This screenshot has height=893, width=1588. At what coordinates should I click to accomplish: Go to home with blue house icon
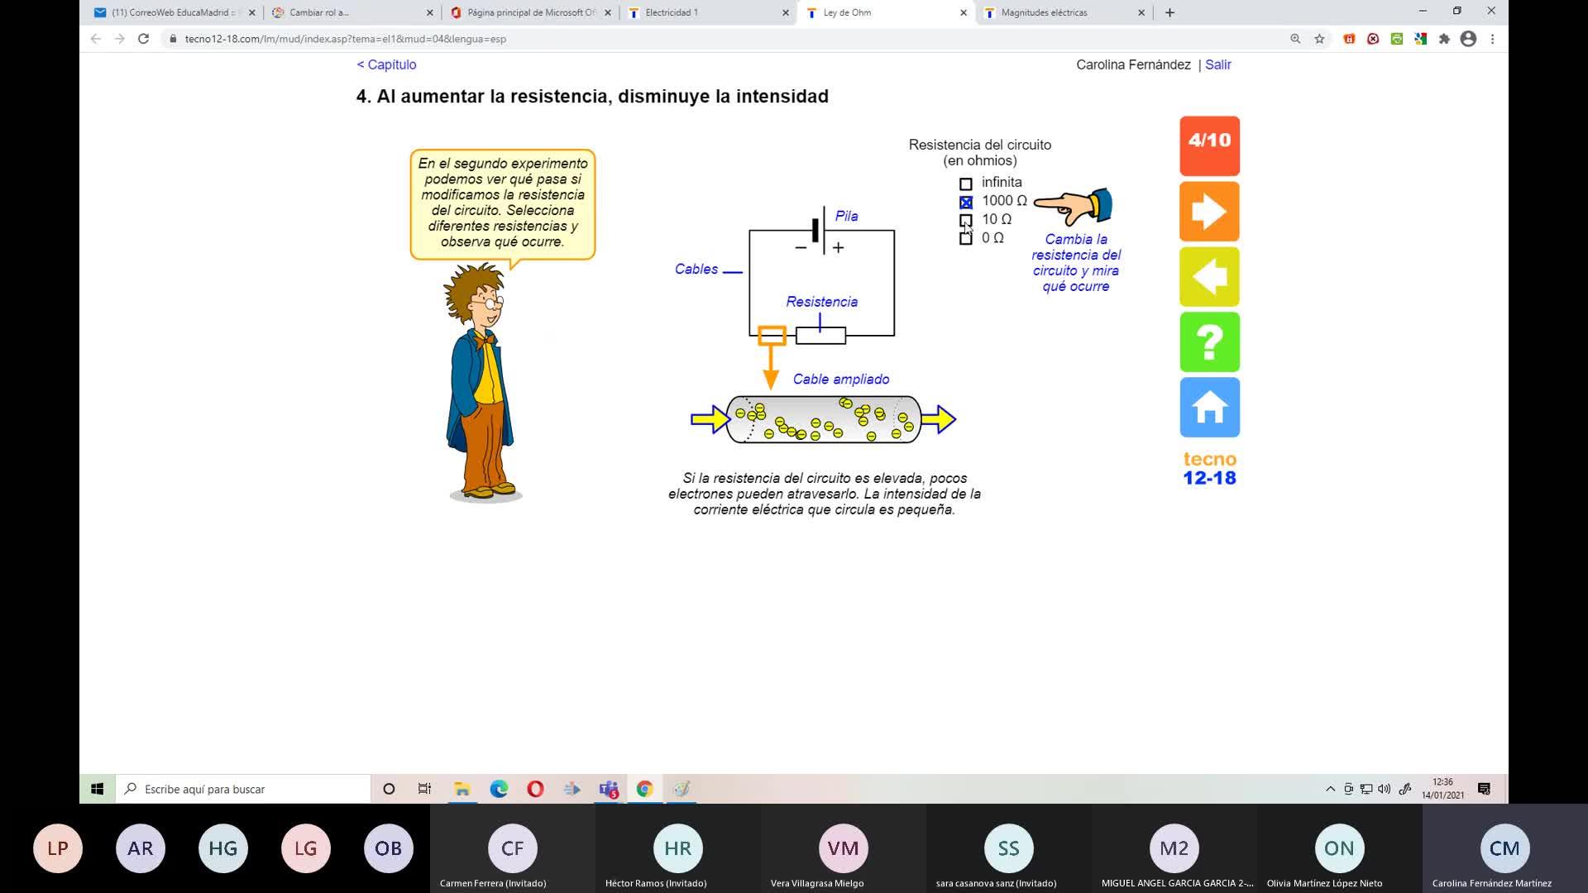coord(1209,408)
